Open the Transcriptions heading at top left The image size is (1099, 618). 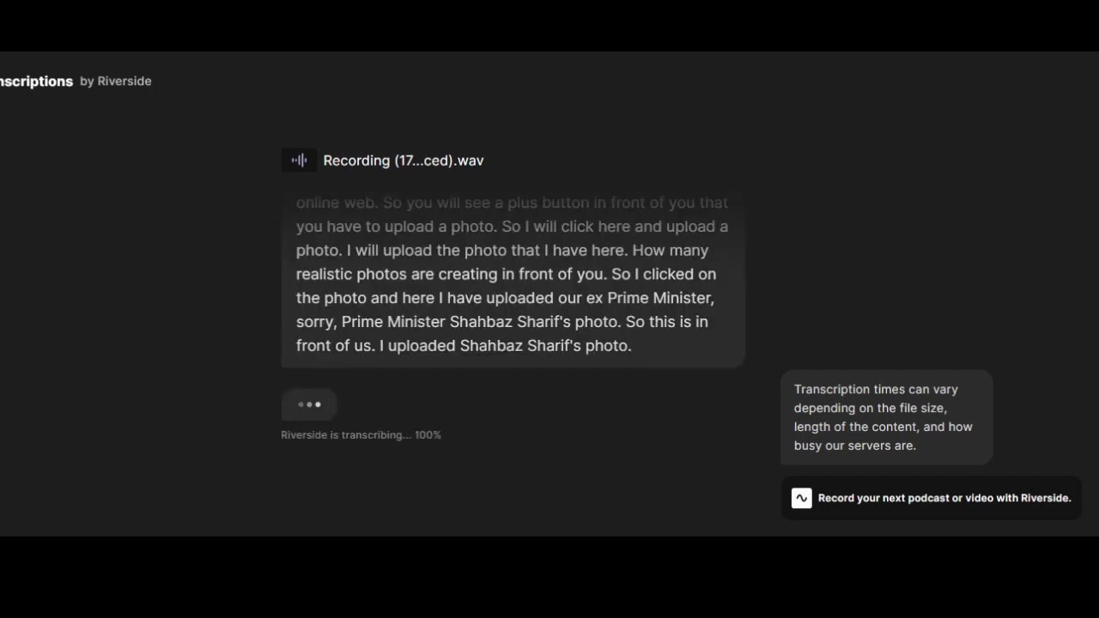click(36, 82)
